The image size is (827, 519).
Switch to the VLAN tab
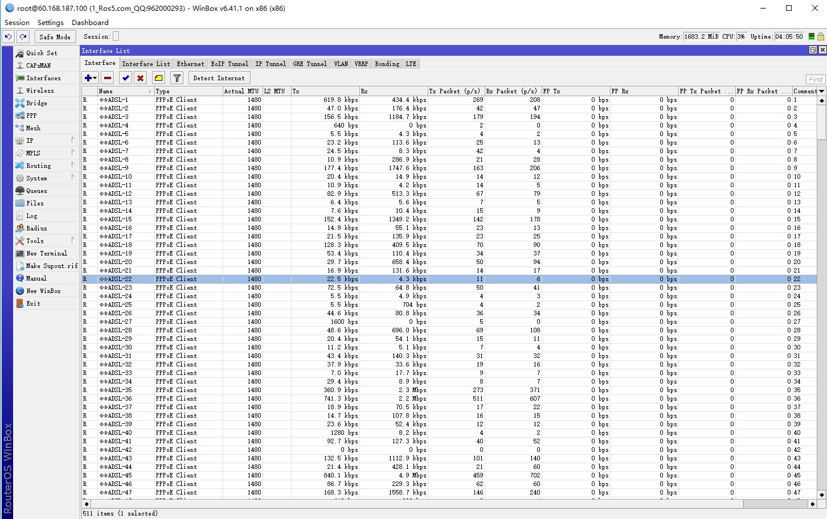(x=341, y=64)
